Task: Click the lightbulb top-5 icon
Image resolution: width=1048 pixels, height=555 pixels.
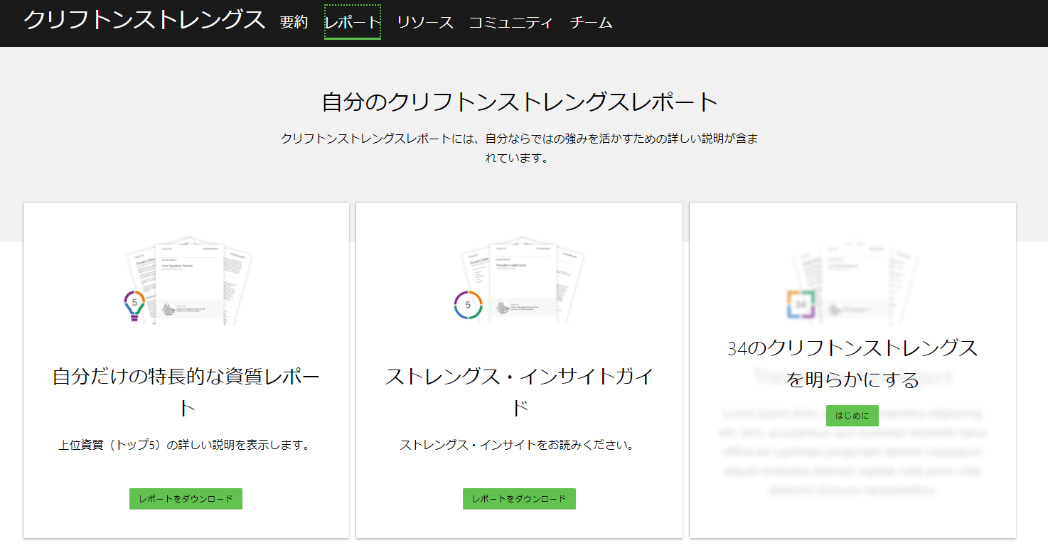Action: point(134,306)
